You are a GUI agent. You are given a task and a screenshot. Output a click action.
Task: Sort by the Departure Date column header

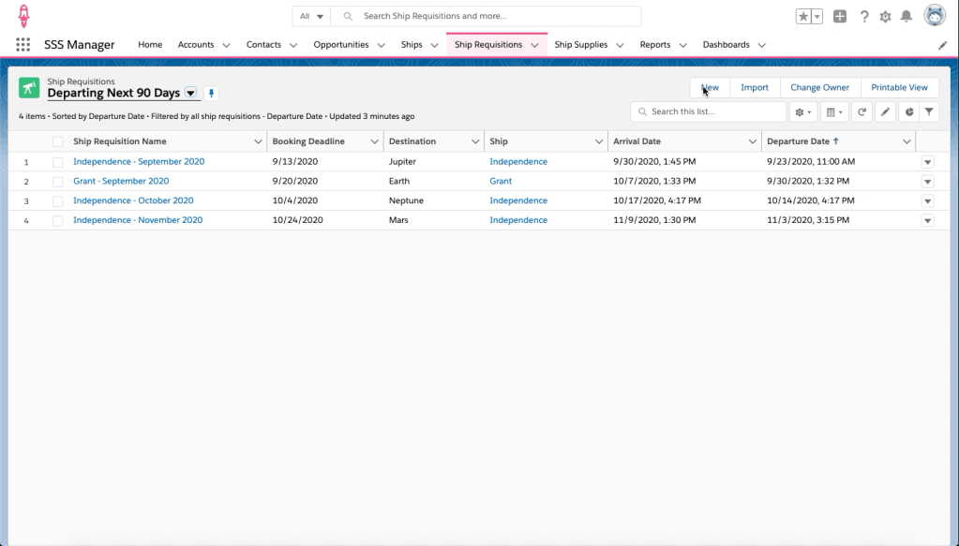(x=798, y=141)
